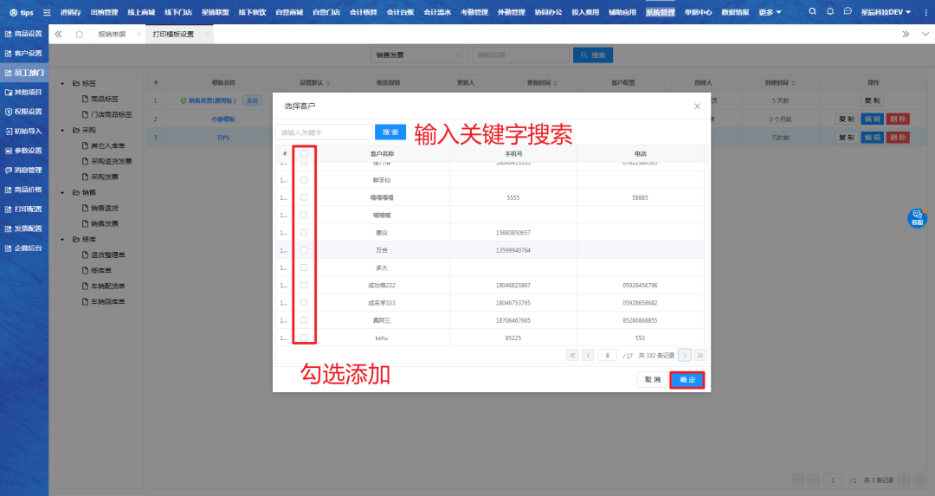Tick the checkbox for customer 万合

coord(304,250)
